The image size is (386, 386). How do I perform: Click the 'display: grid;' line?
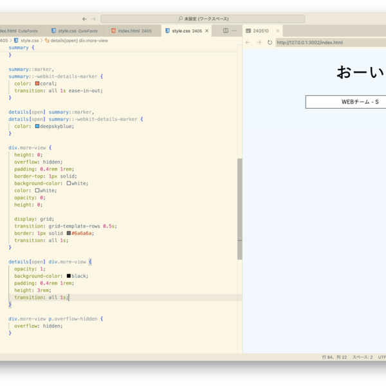[x=34, y=219]
